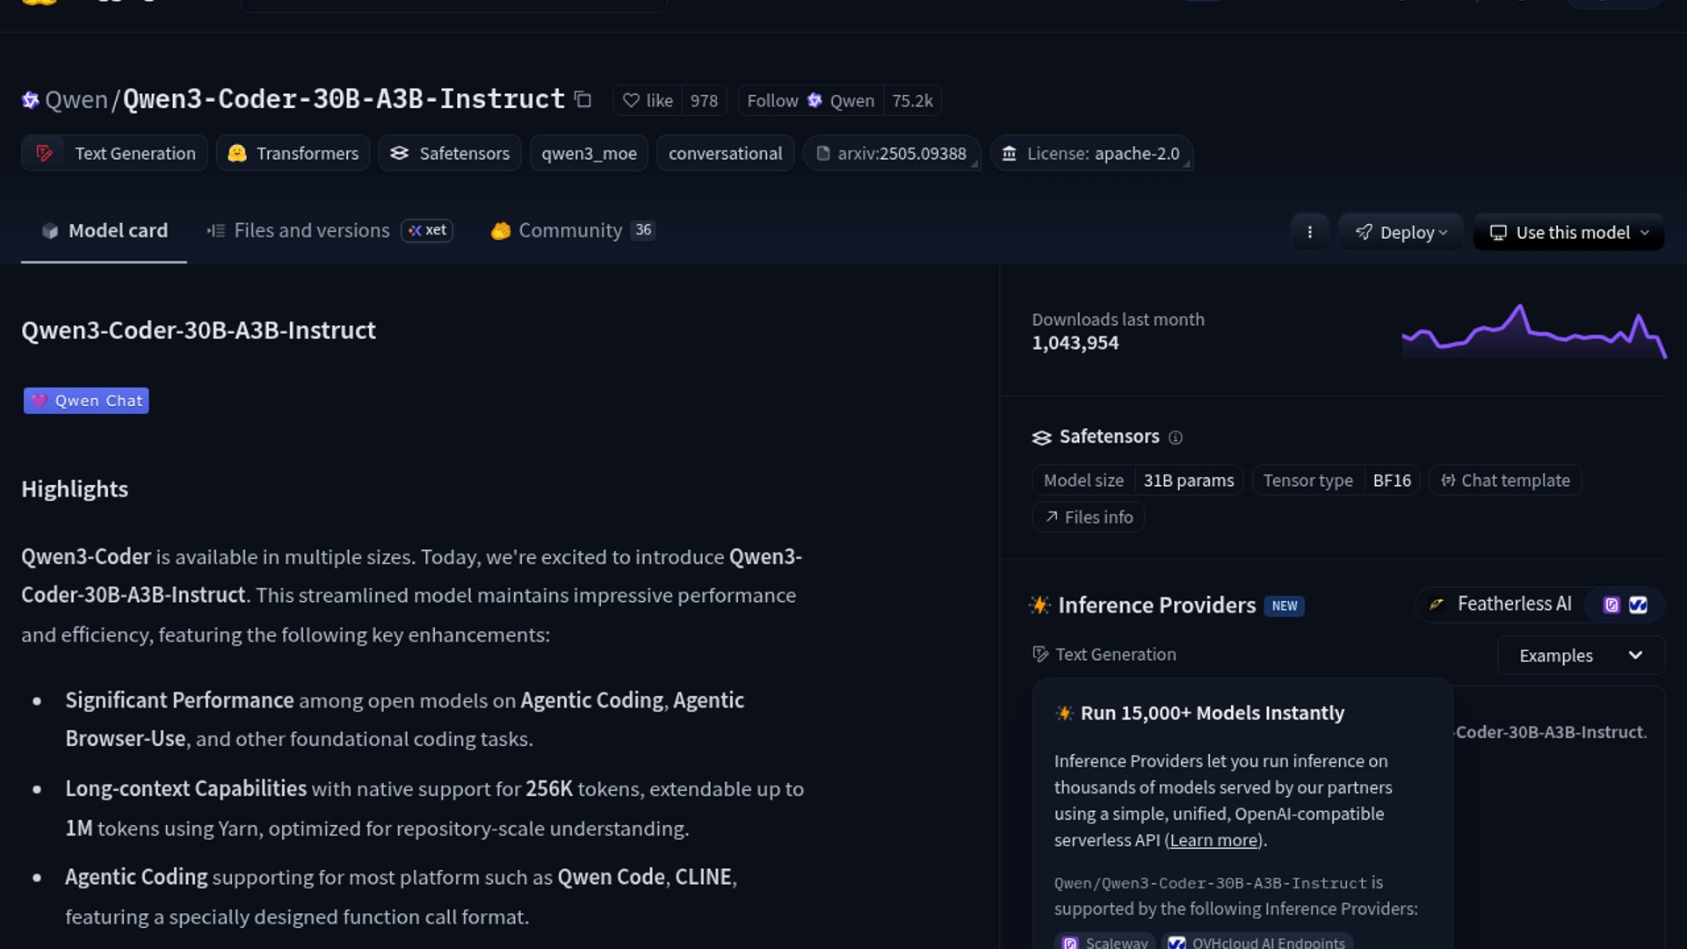Expand the Examples dropdown
Viewport: 1687px width, 949px height.
pyautogui.click(x=1580, y=656)
